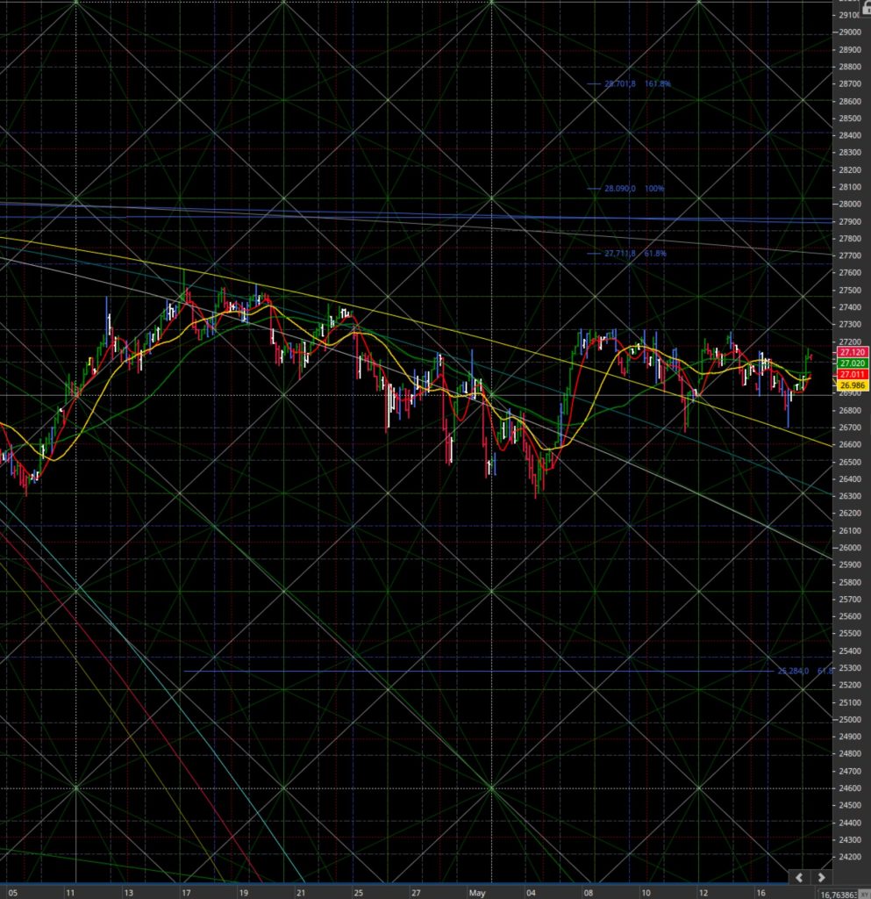Screen dimensions: 871x899
Task: Select the yellow 26.986 price tag
Action: 853,385
